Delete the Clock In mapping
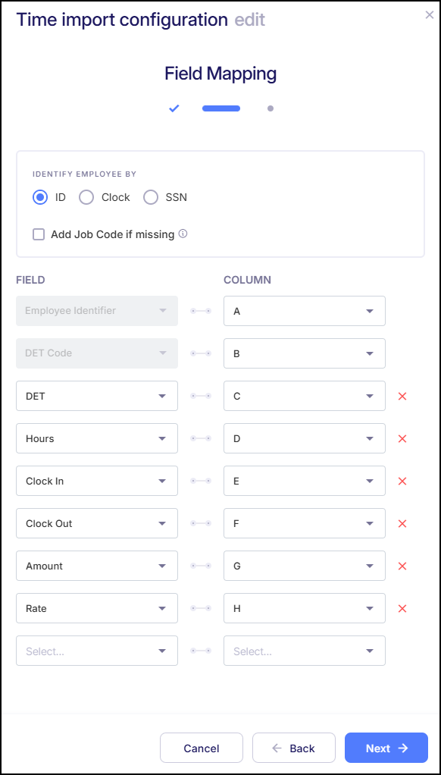The image size is (441, 775). (401, 481)
